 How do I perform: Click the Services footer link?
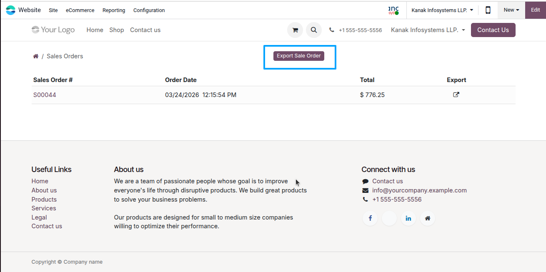(44, 208)
